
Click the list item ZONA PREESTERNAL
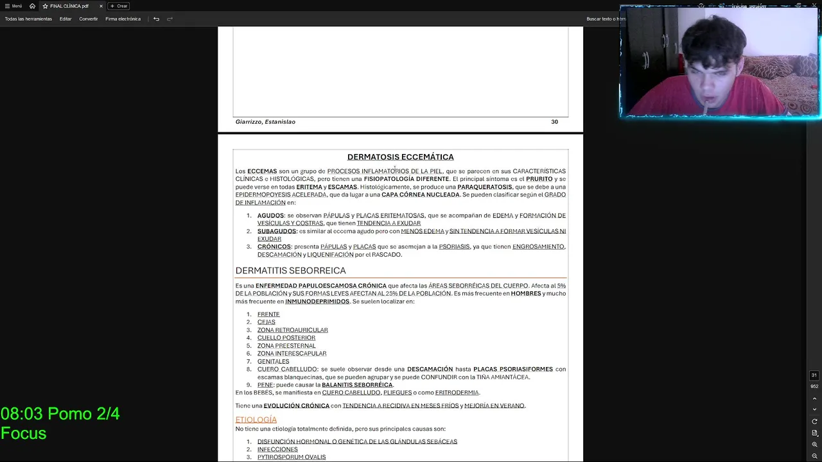click(x=286, y=346)
